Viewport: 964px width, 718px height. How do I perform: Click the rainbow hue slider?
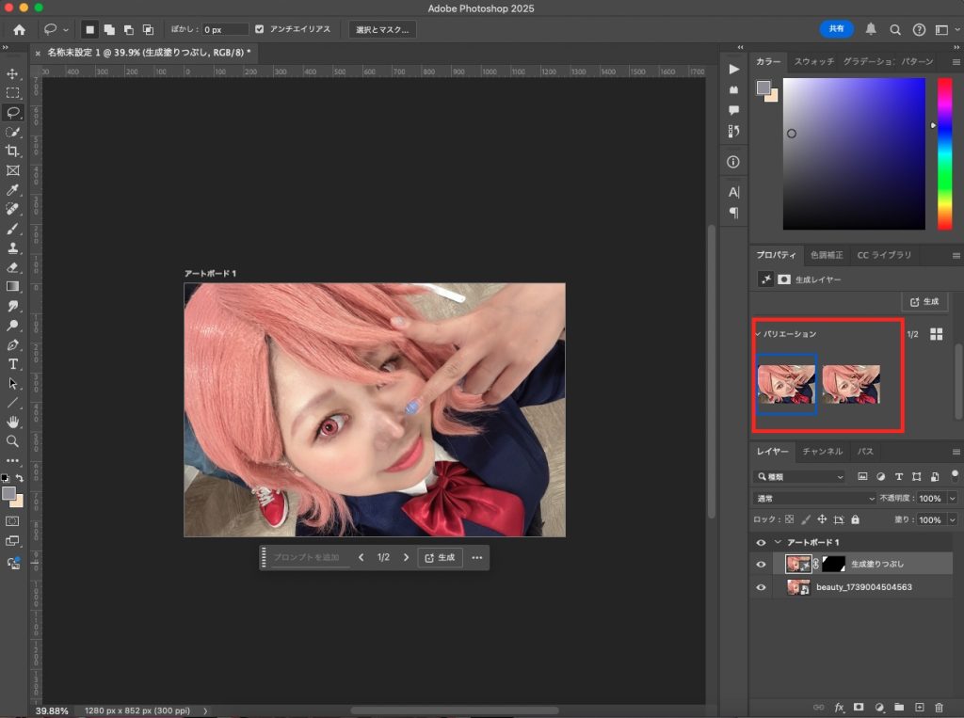pyautogui.click(x=944, y=153)
